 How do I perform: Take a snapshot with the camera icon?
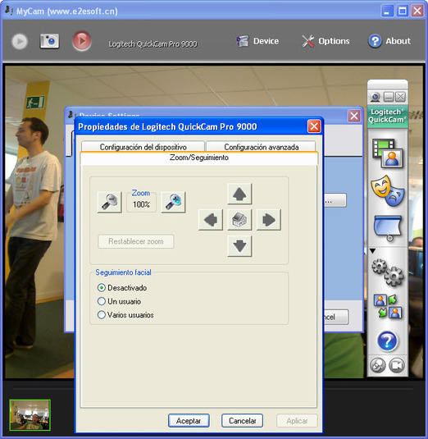pyautogui.click(x=49, y=41)
